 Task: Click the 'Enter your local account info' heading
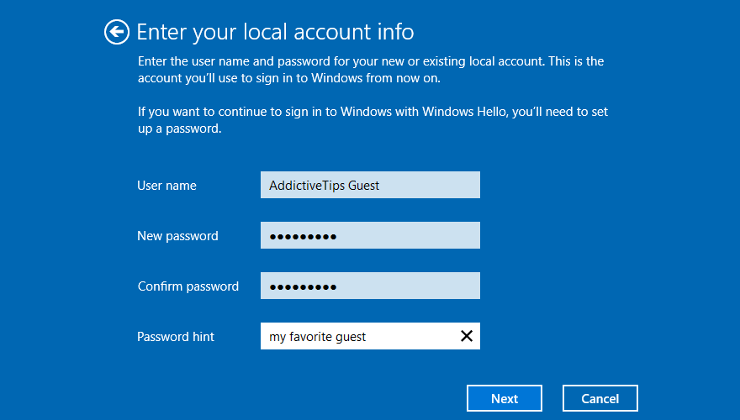pyautogui.click(x=275, y=32)
